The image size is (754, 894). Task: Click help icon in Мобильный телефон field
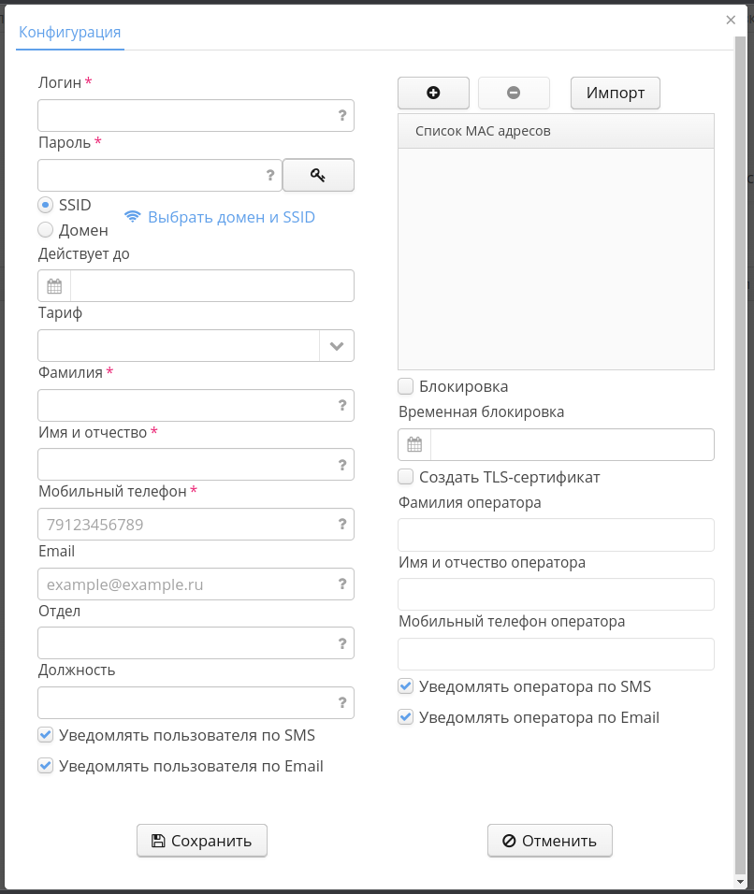[x=342, y=525]
